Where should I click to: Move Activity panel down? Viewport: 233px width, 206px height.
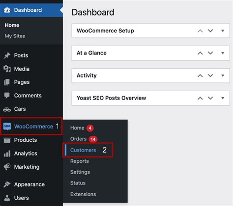coord(210,76)
